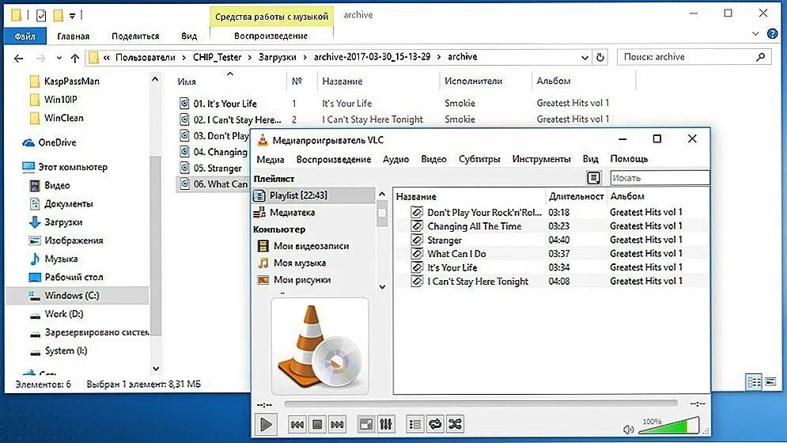Sort VLC playlist by Название column

click(x=470, y=196)
